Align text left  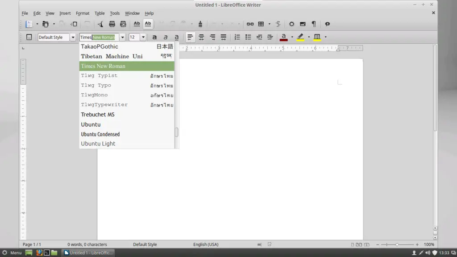tap(190, 37)
